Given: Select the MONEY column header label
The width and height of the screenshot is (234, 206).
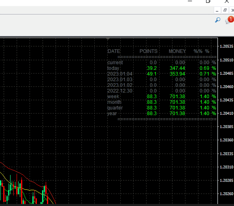Looking at the screenshot, I should pos(177,51).
